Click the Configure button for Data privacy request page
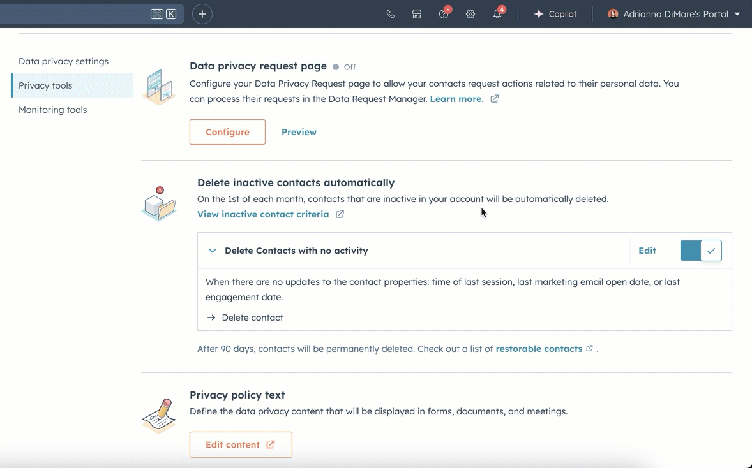 (227, 131)
